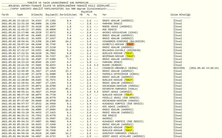Screen dimensions: 222x138
Task: Click the 'Mw' magnitude column header
Action: (95, 15)
